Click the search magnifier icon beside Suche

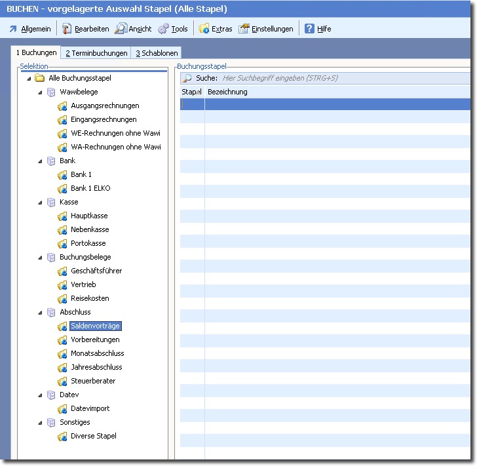187,78
